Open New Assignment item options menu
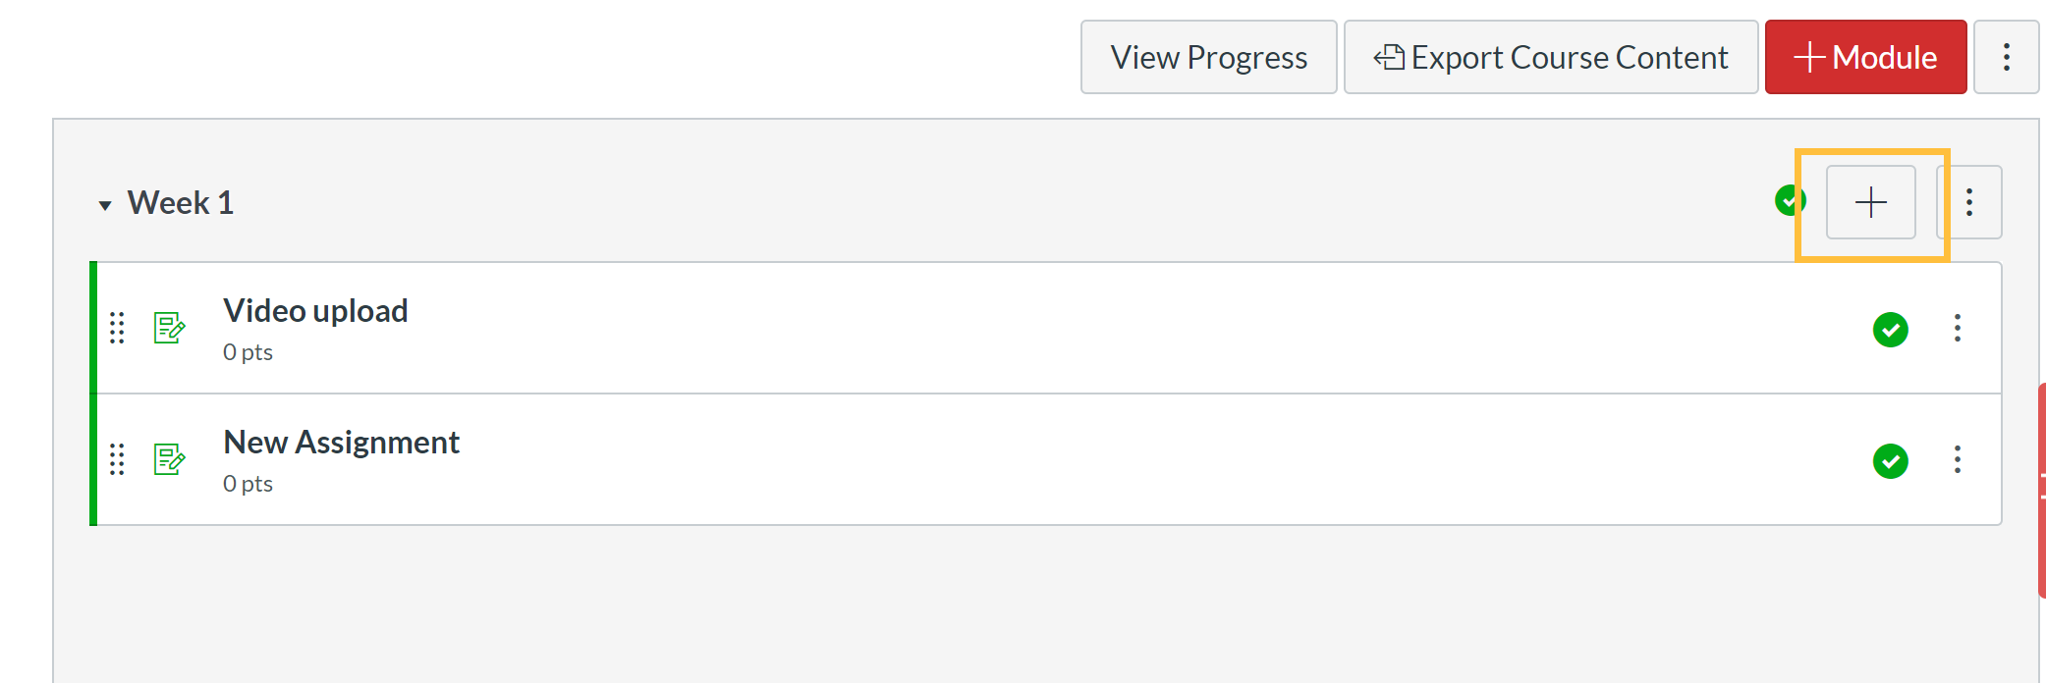 pyautogui.click(x=1957, y=459)
